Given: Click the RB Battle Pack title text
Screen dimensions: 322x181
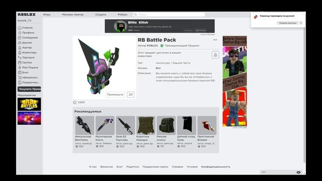Looking at the screenshot, I should click(x=156, y=40).
